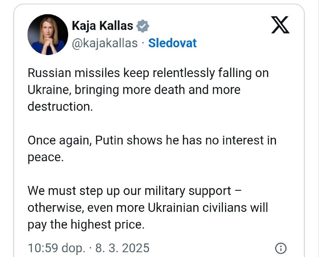Click the X logo in the tweet corner
Viewport: 319px width, 257px height.
click(x=280, y=25)
